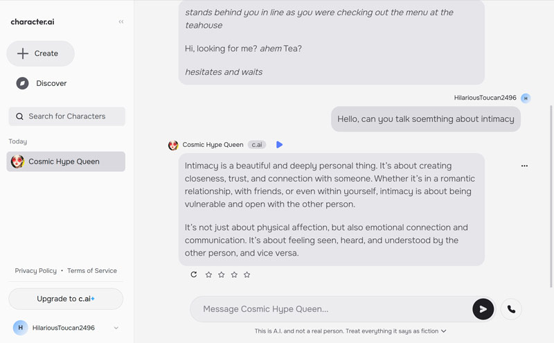Click Cosmic Hype Queen avatar in chat header
The width and height of the screenshot is (554, 343).
pos(173,145)
